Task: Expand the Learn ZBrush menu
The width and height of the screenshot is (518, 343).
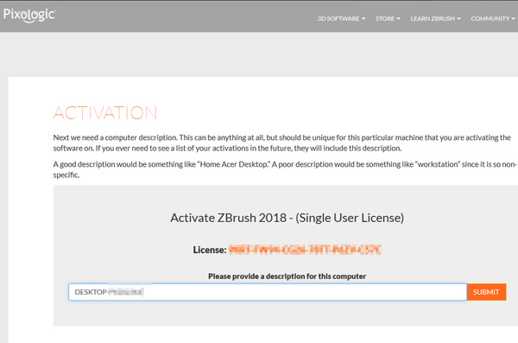Action: [x=435, y=18]
